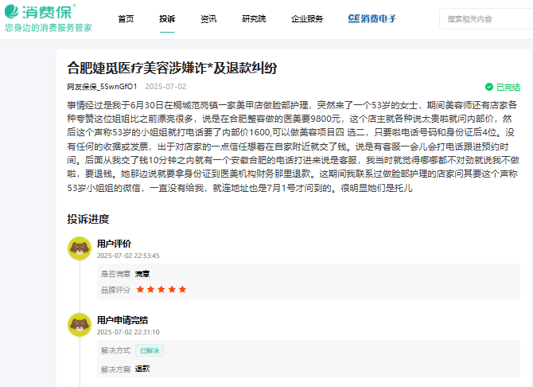Click the avatar beside 用户评价
This screenshot has width=533, height=387.
(x=80, y=248)
